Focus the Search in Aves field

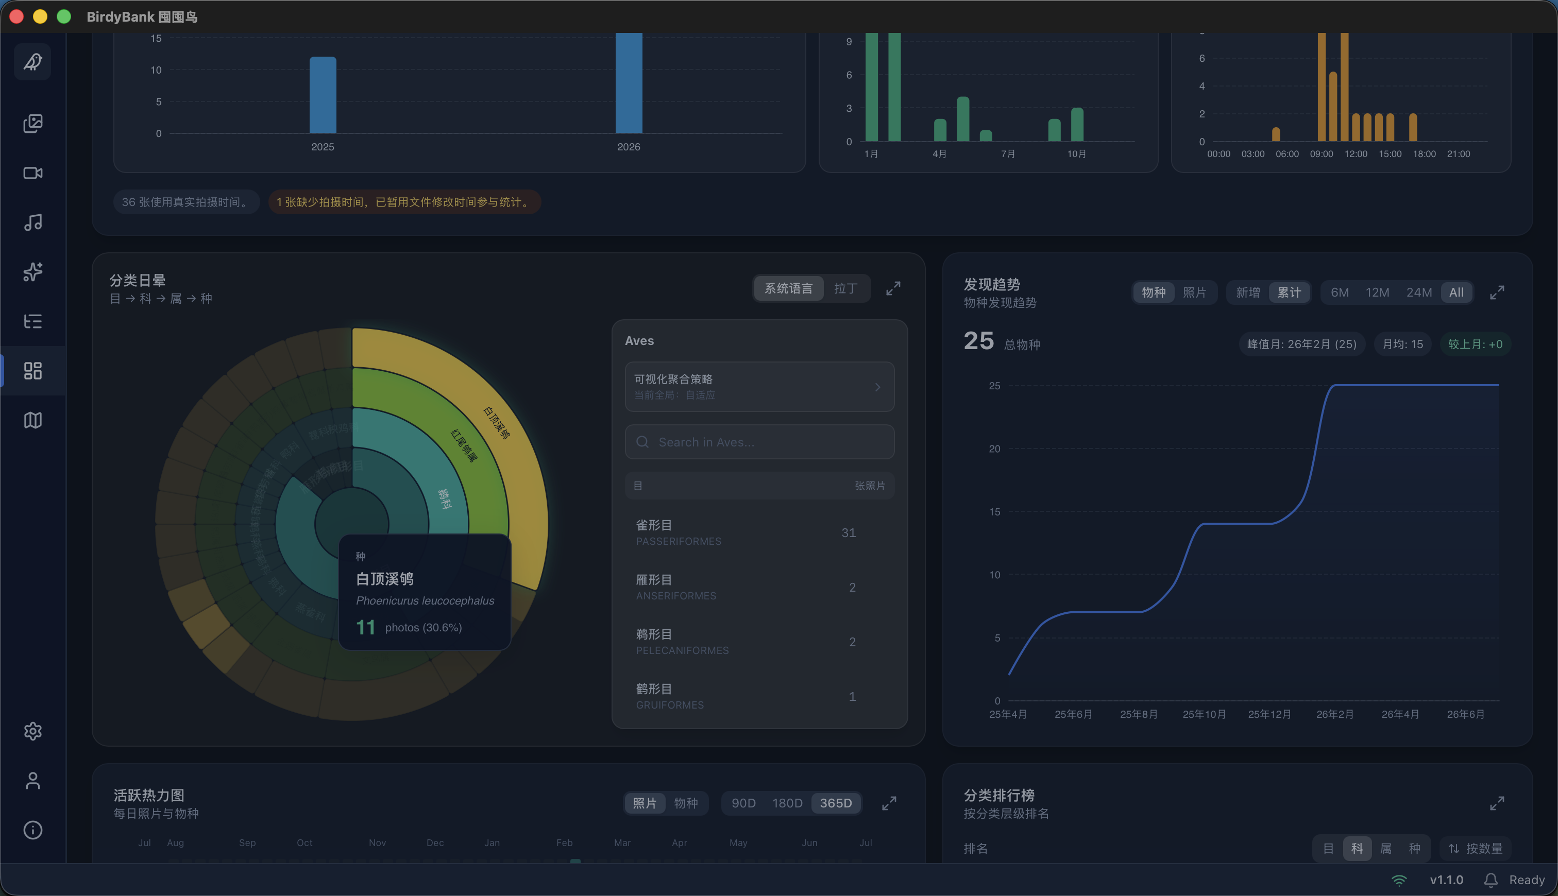pyautogui.click(x=759, y=442)
